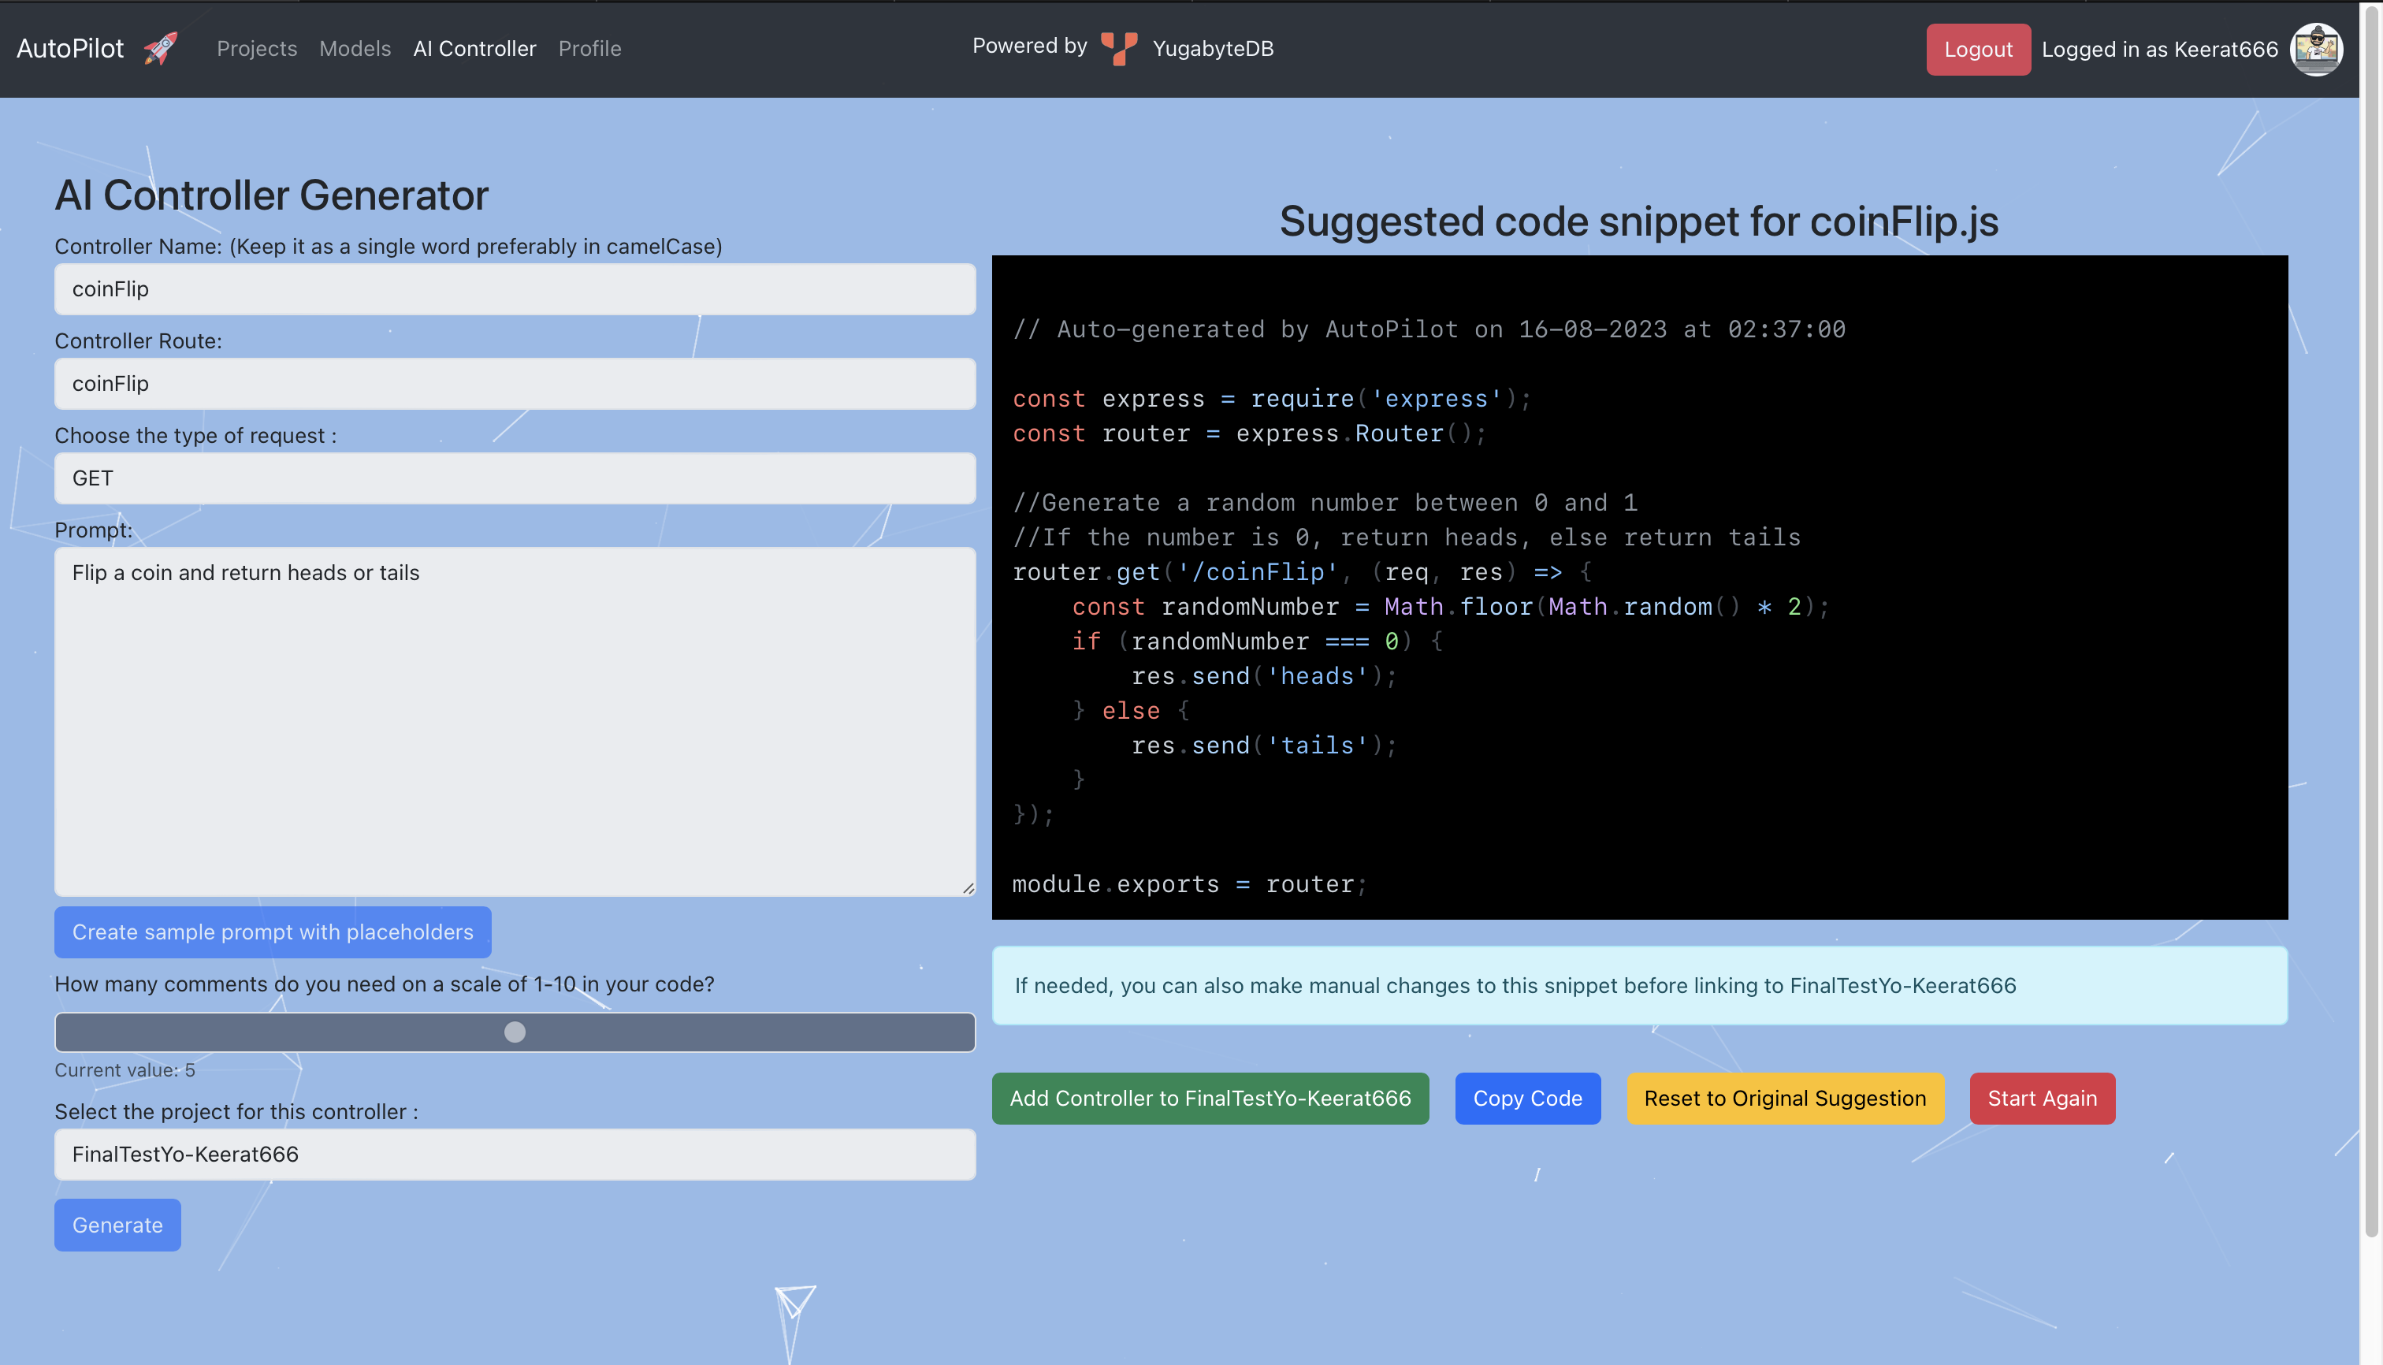Click the comments scale slider handle
The width and height of the screenshot is (2383, 1365).
(515, 1032)
